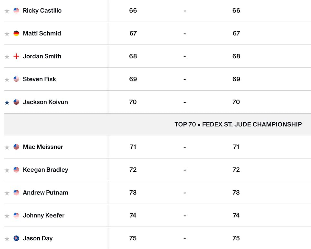Open Jackson Koivun's player page
This screenshot has width=311, height=249.
45,102
